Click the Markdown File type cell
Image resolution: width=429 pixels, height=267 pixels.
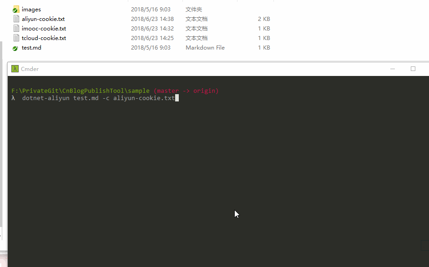point(205,48)
